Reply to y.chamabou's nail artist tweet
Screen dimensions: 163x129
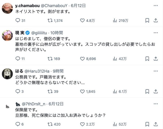[18, 21]
